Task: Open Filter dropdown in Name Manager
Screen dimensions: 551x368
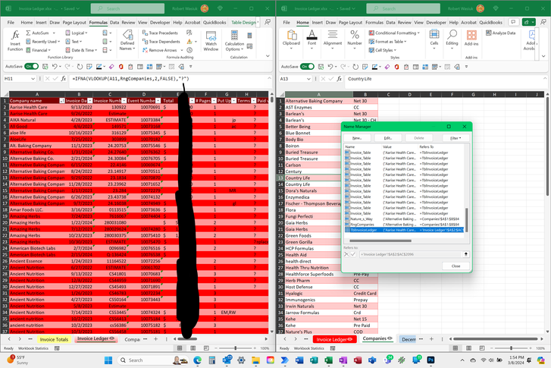Action: point(456,138)
